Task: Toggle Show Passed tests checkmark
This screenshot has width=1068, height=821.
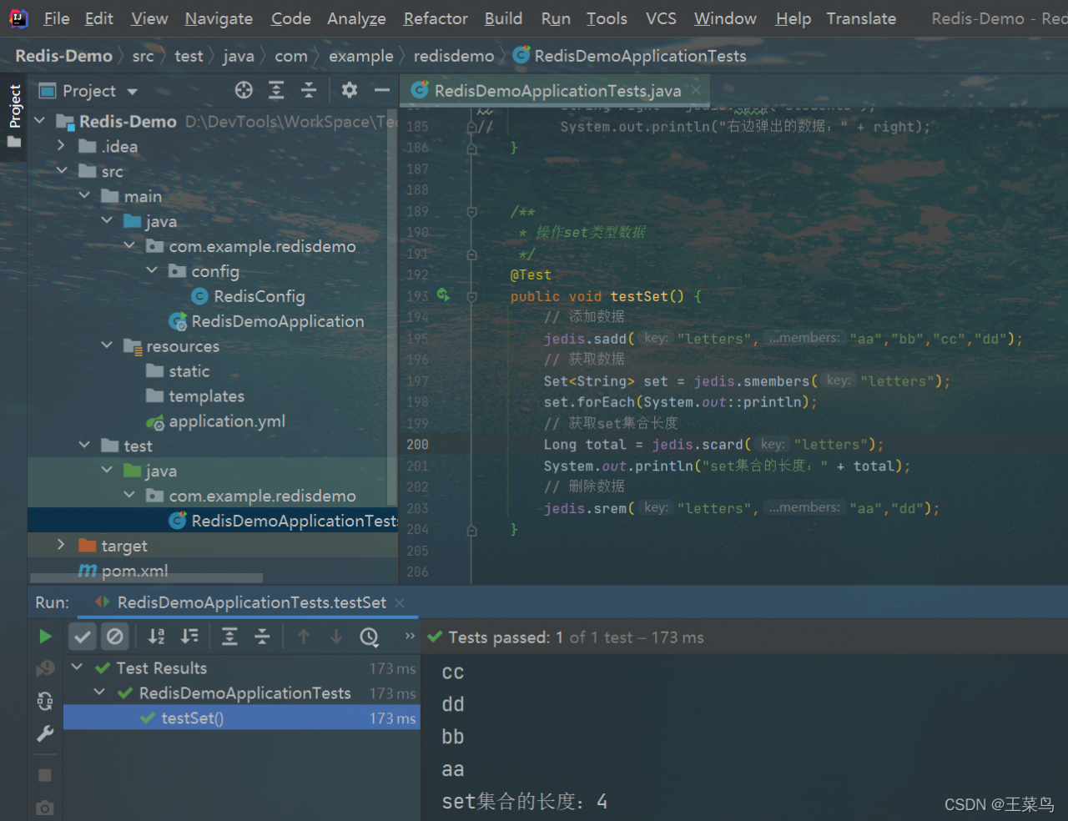Action: pyautogui.click(x=83, y=637)
